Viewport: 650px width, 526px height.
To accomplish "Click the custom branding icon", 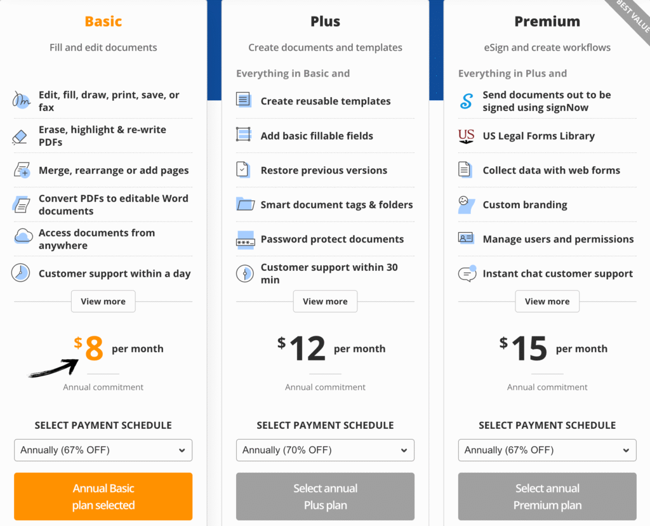I will click(467, 204).
